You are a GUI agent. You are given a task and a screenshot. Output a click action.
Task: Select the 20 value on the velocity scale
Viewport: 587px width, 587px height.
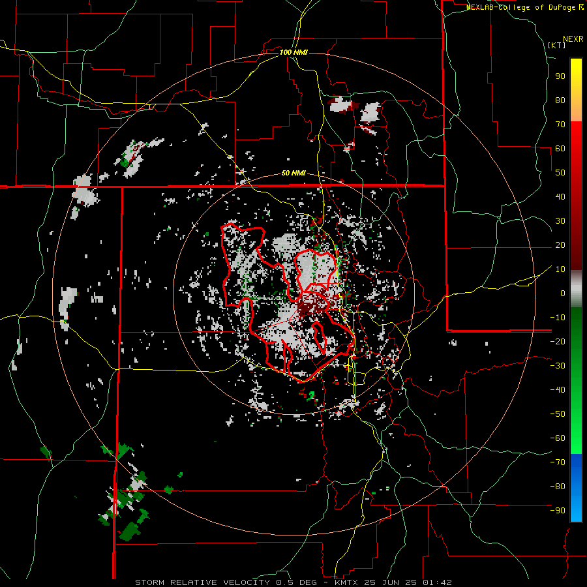(560, 245)
